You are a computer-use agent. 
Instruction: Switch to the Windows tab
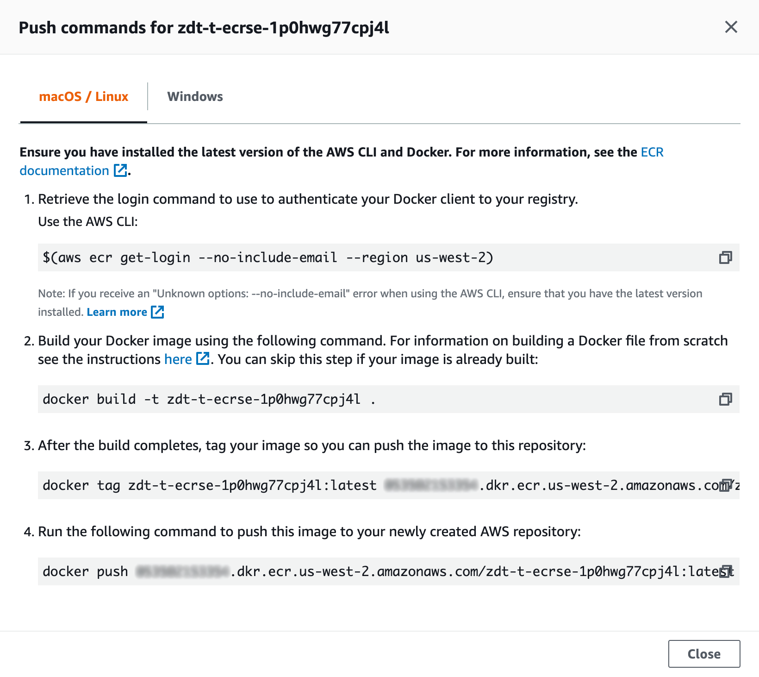pos(195,96)
